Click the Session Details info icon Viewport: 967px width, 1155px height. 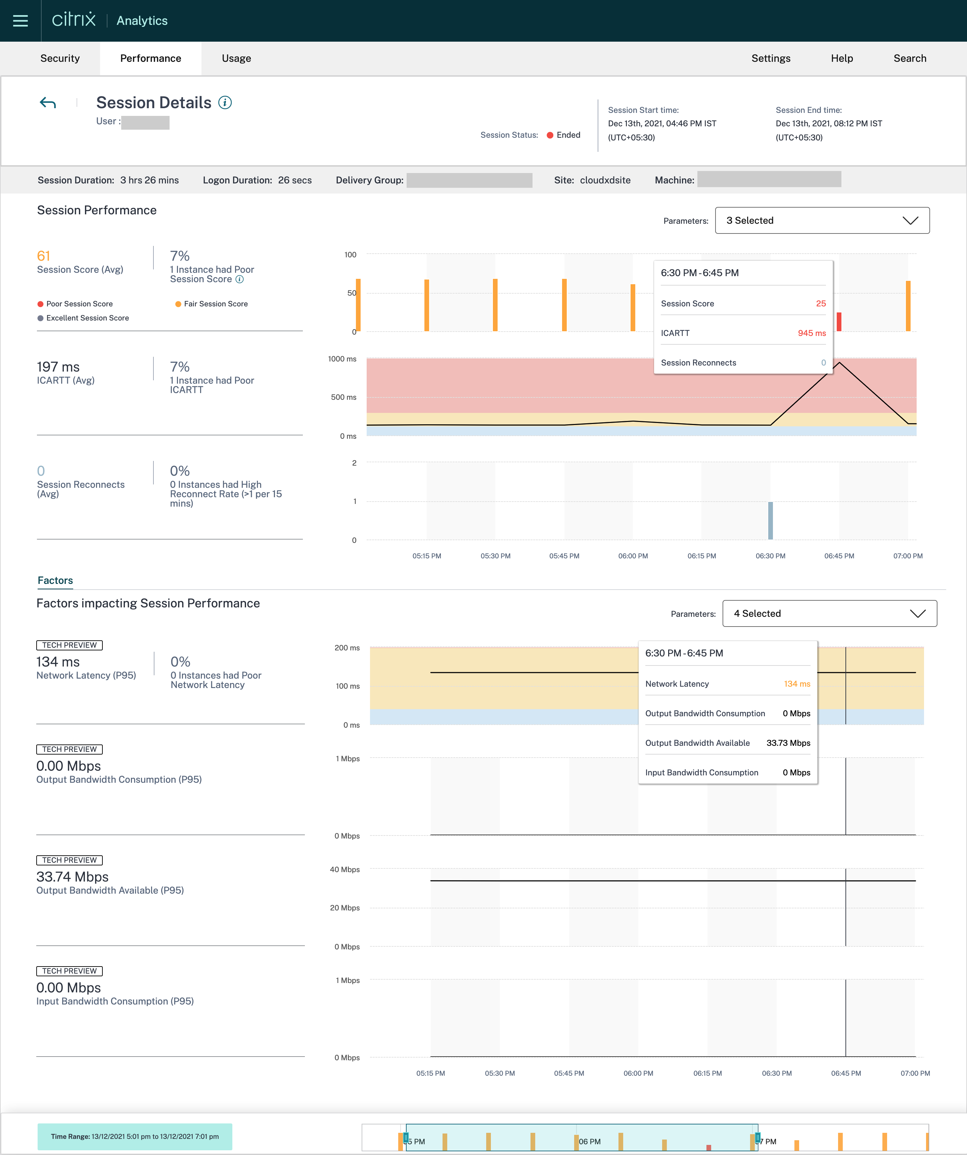225,102
